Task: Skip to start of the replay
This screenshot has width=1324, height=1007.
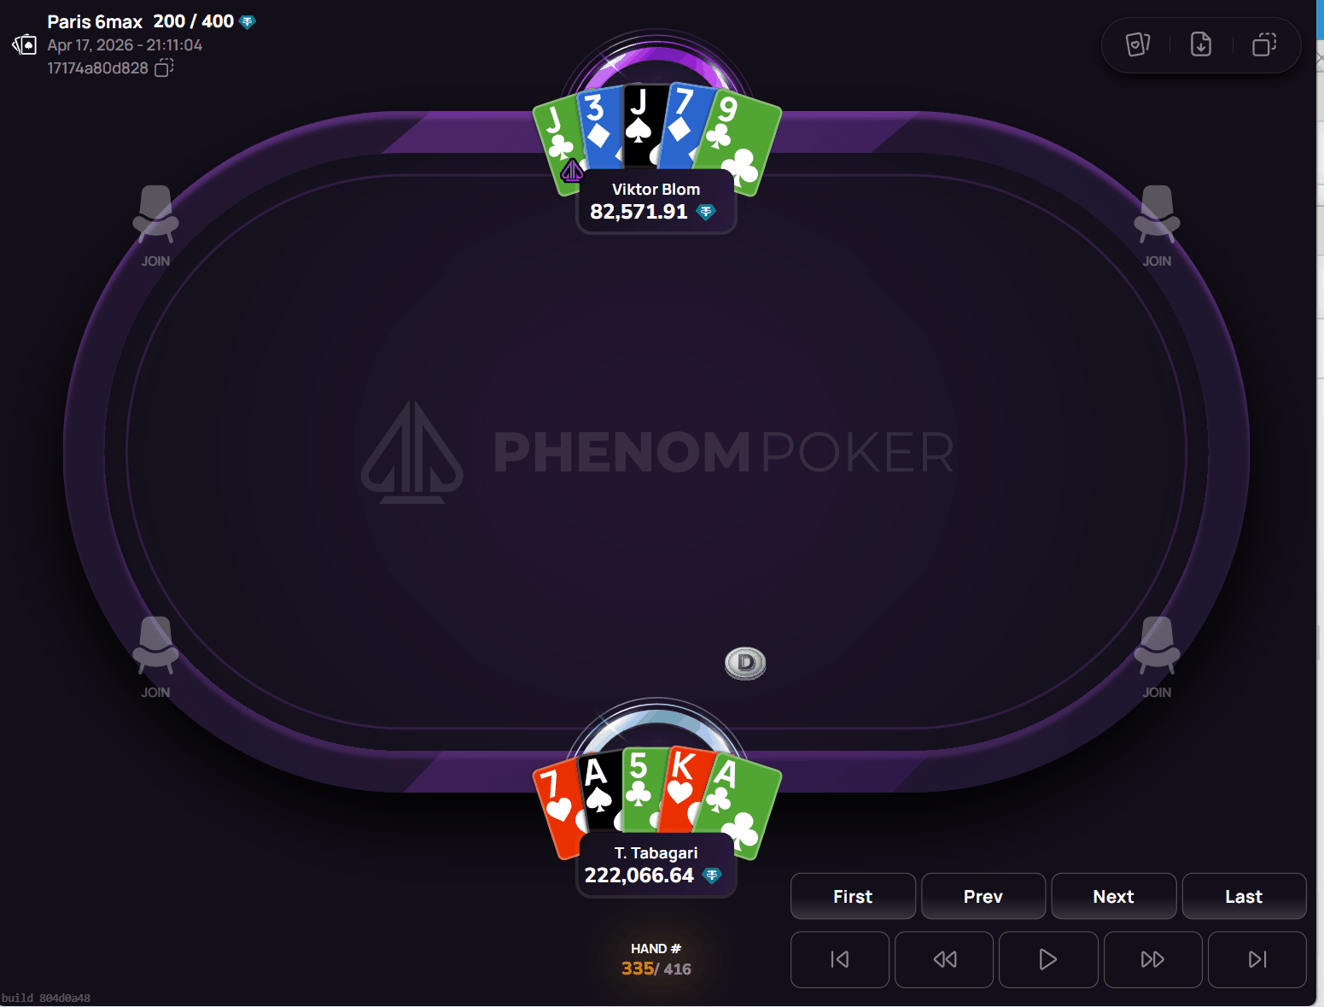Action: point(840,959)
